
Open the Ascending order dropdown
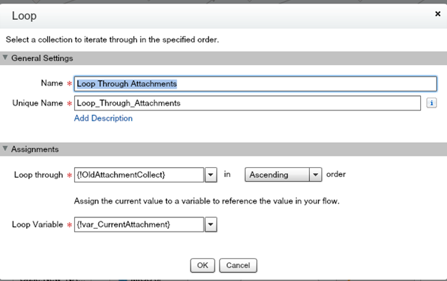pyautogui.click(x=283, y=175)
